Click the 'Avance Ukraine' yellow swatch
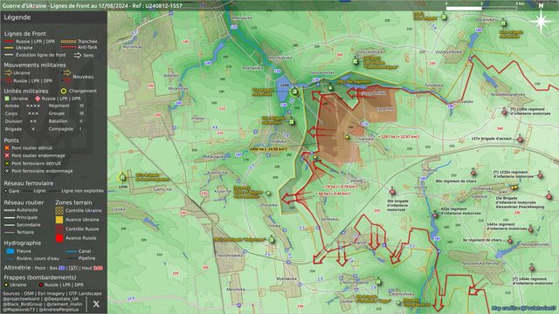Screen dimensions: 559x314 coord(59,220)
